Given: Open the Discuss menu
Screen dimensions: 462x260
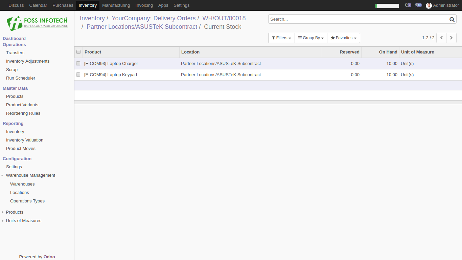Looking at the screenshot, I should tap(16, 5).
